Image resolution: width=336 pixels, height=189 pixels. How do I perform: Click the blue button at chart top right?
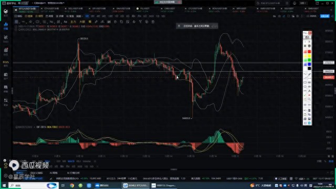coord(324,16)
